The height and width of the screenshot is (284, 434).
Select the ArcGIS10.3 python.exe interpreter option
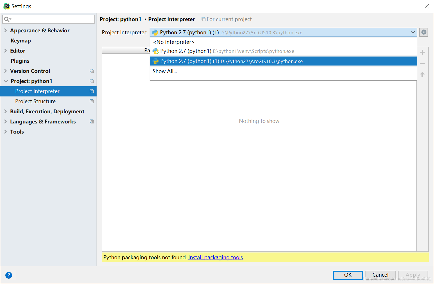(283, 61)
